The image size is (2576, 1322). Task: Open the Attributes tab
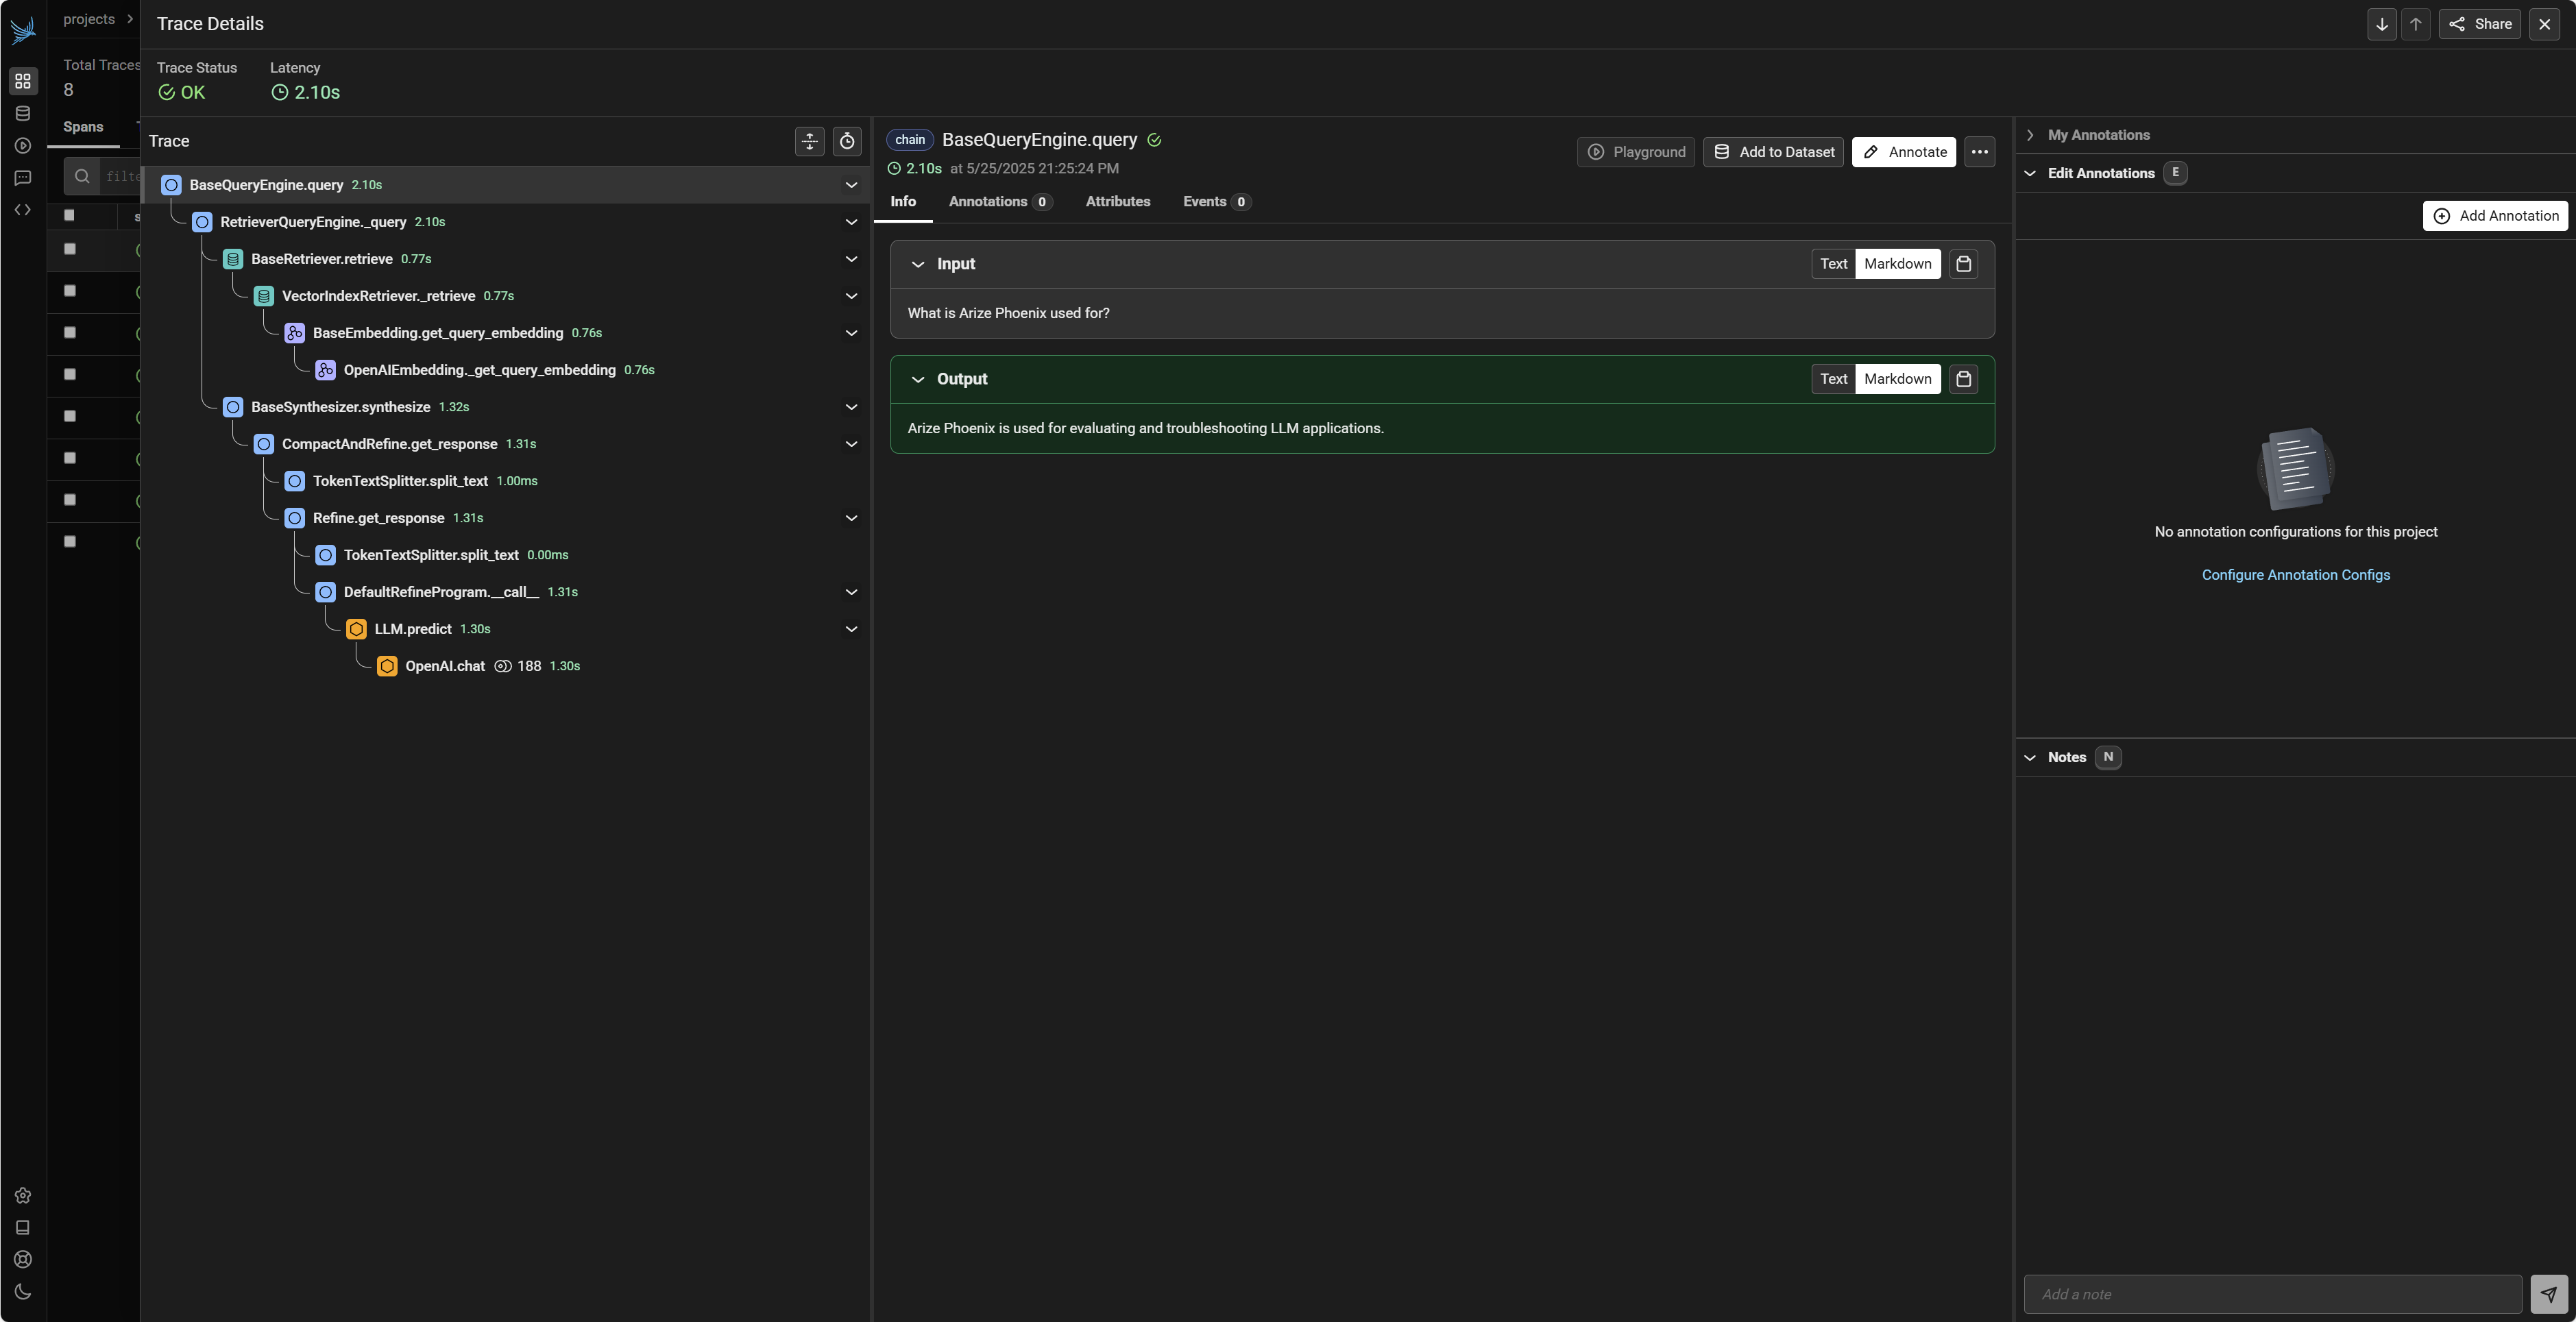tap(1117, 202)
